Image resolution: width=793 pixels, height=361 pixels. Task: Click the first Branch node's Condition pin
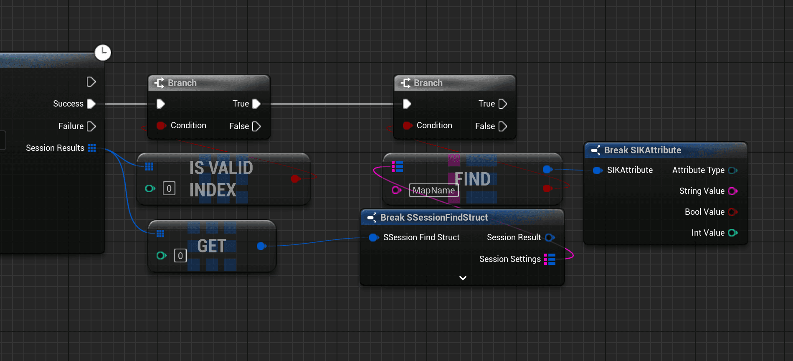click(161, 125)
